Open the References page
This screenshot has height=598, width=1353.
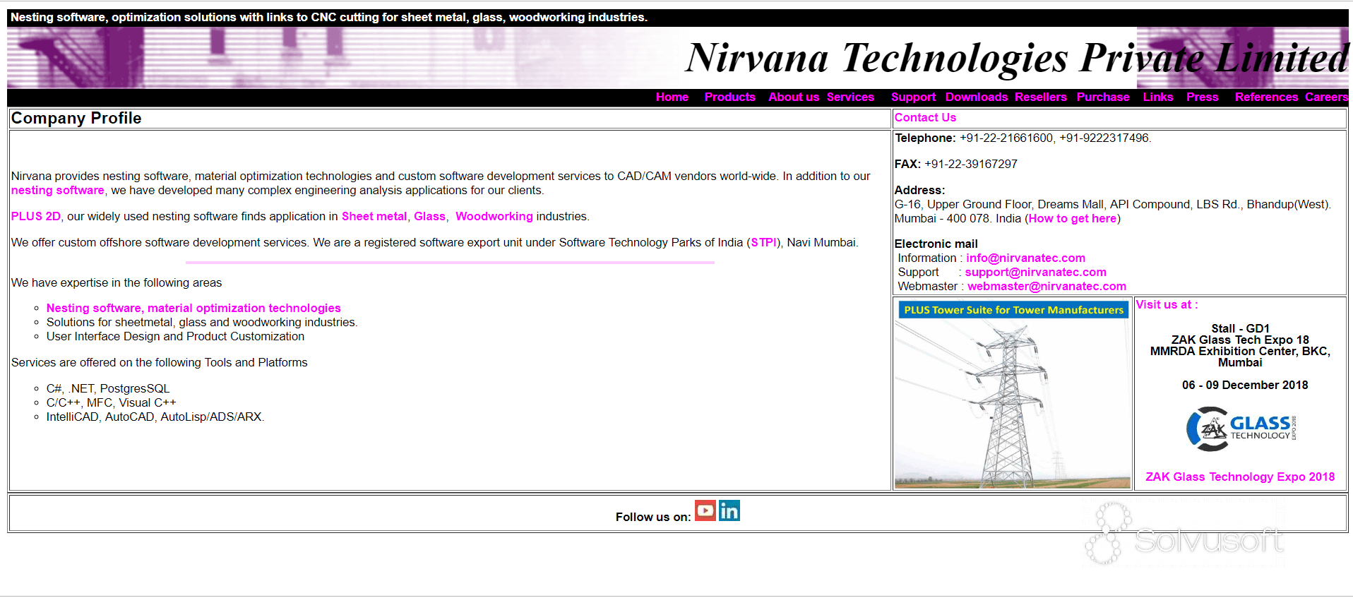pos(1266,97)
